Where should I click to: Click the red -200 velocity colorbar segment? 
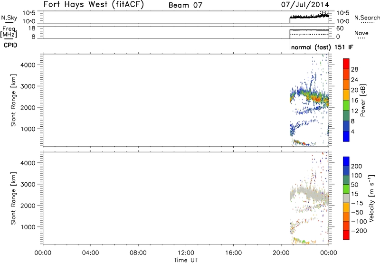[x=346, y=235]
